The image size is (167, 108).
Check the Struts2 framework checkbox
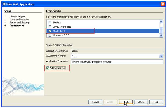50,23
